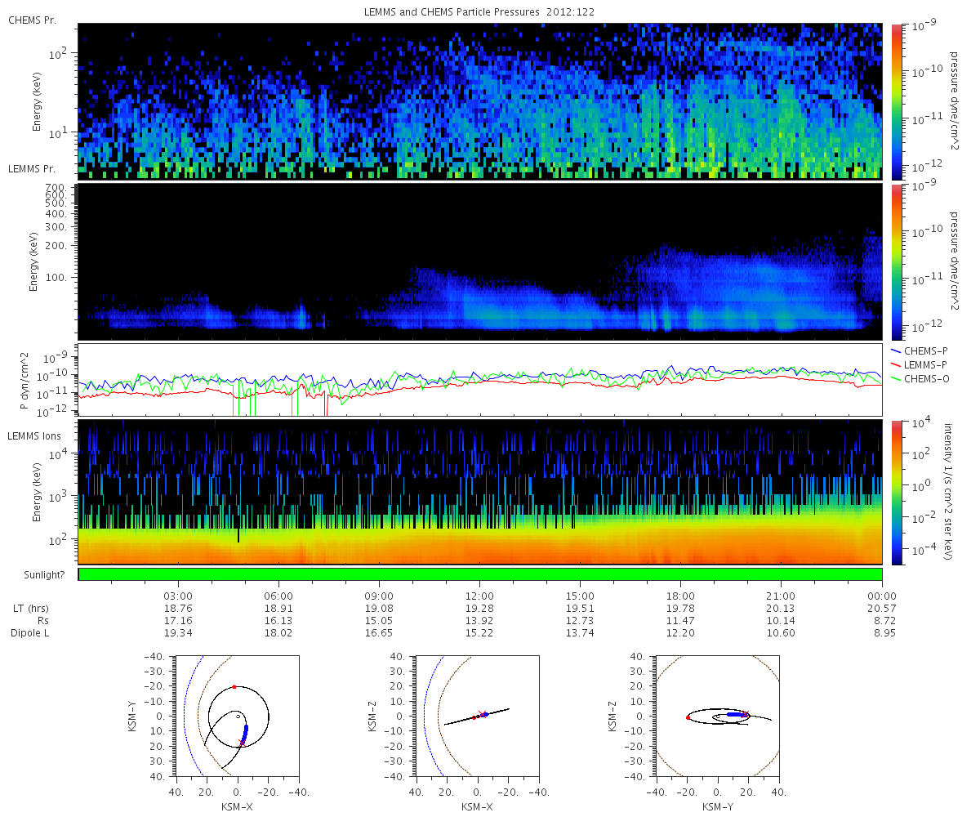The width and height of the screenshot is (980, 817).
Task: Click inside the LEMMS Ions spectrogram panel
Action: [480, 492]
